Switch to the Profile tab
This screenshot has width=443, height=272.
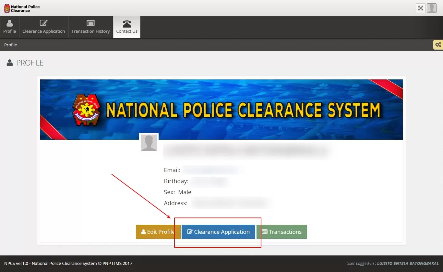coord(10,27)
